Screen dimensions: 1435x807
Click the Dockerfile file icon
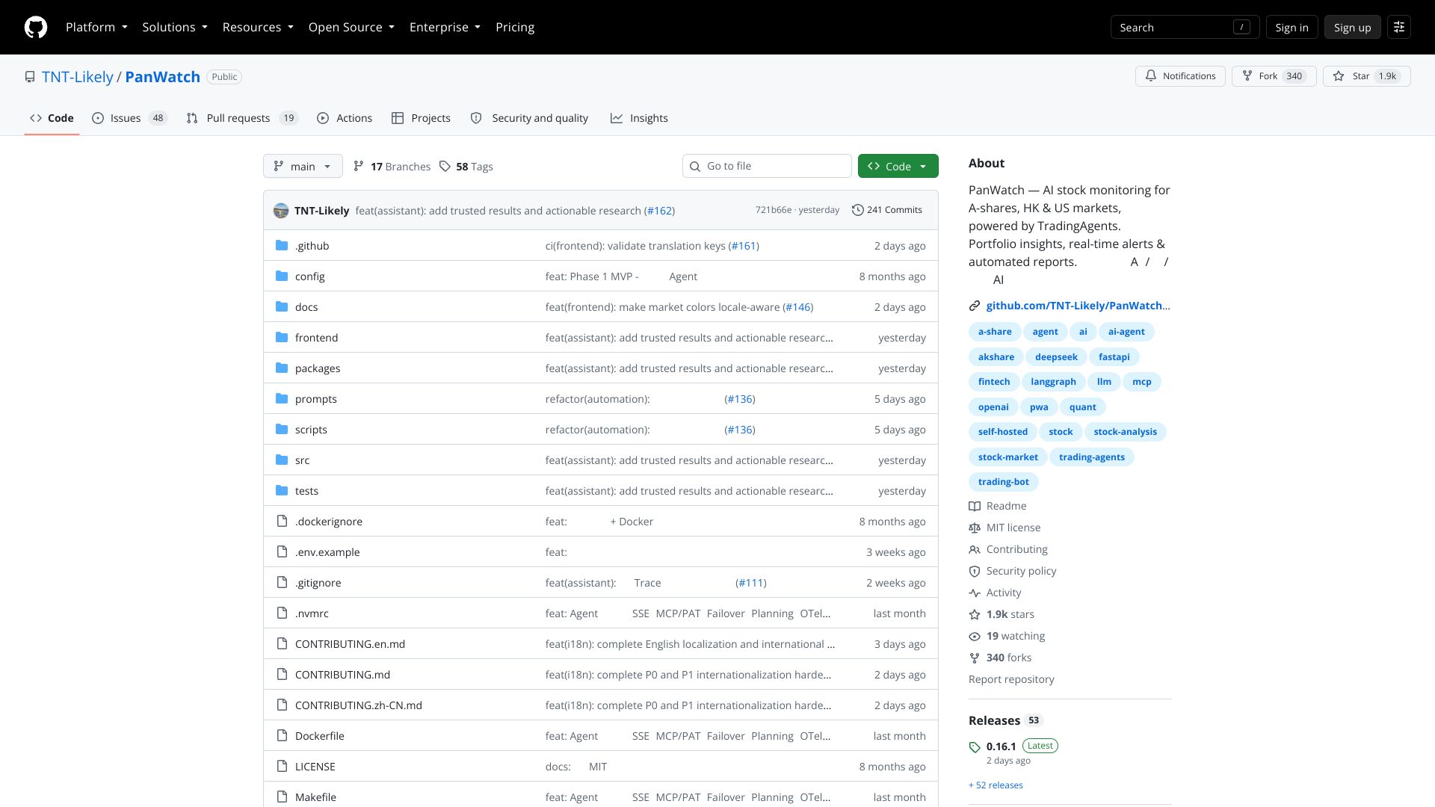click(282, 735)
